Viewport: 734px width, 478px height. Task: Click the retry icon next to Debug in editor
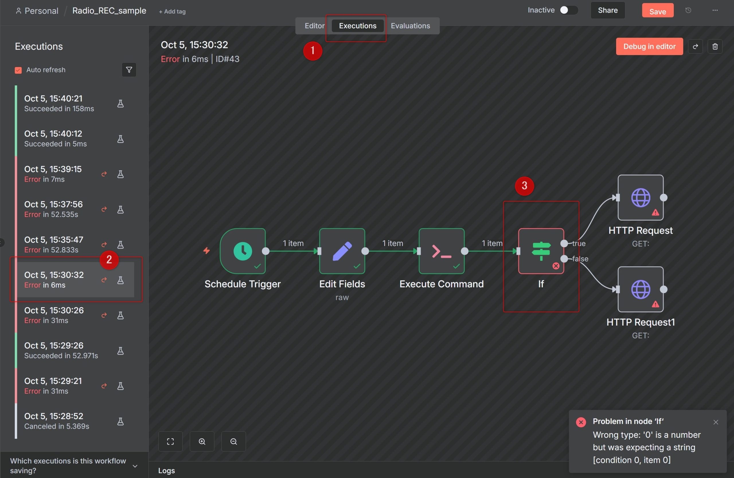click(x=695, y=46)
